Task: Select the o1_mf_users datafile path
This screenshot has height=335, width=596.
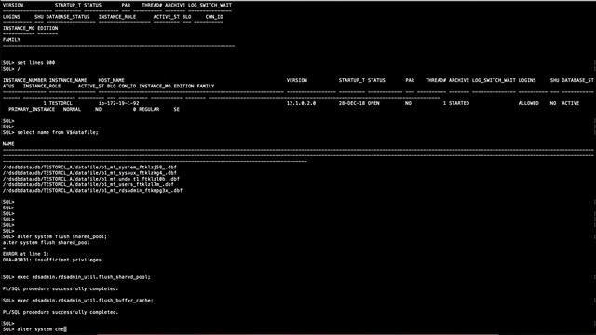Action: click(x=88, y=184)
